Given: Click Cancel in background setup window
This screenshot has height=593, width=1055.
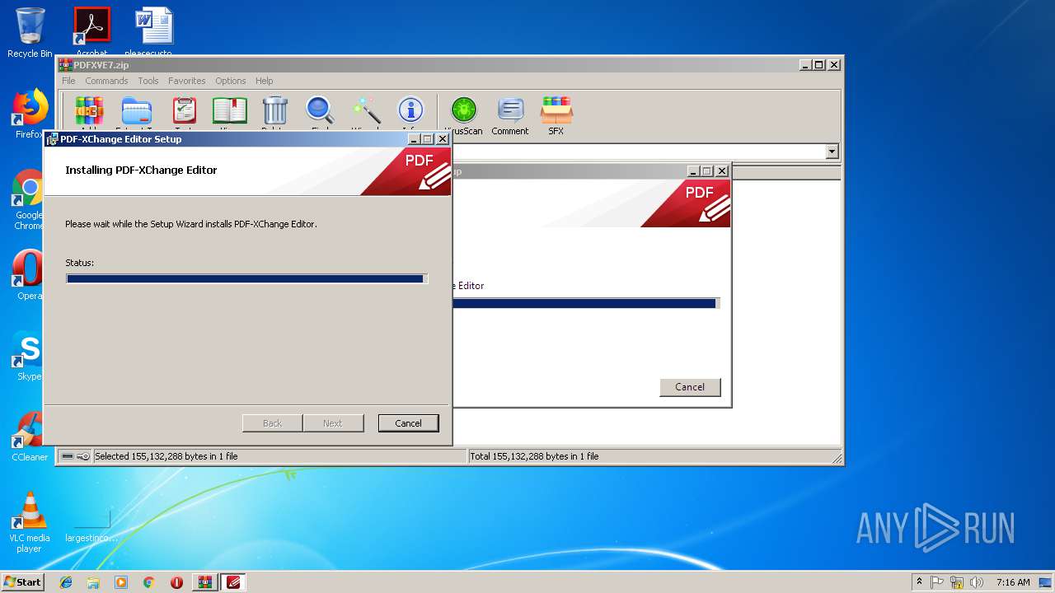Looking at the screenshot, I should click(690, 387).
